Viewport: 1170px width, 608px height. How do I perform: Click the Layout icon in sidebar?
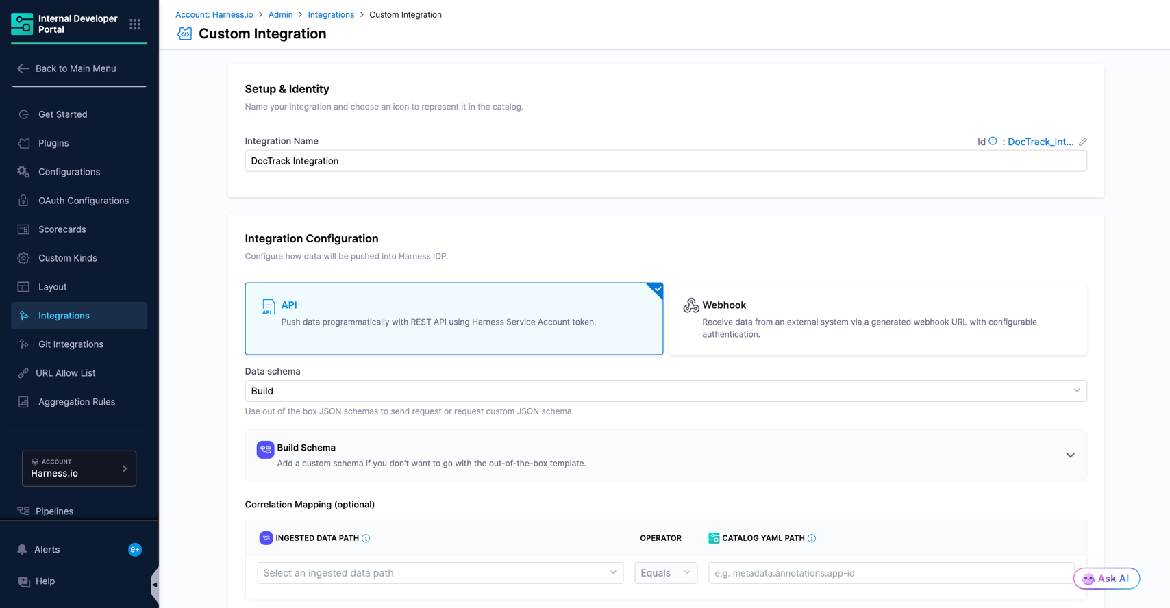coord(24,287)
